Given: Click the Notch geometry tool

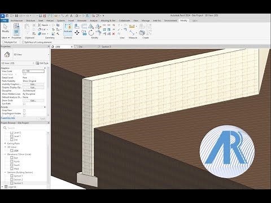Looking at the screenshot, I should pos(43,25).
